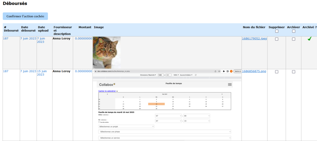Open the file link 1686856875.png
Screen dimensions: 317x141
point(254,72)
